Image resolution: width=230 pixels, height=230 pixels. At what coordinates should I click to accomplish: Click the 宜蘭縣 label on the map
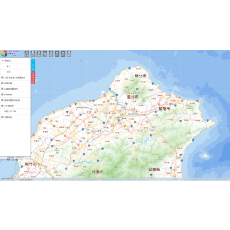(154, 169)
